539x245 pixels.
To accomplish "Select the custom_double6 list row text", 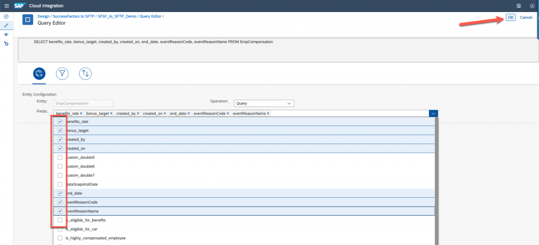I will coord(80,166).
